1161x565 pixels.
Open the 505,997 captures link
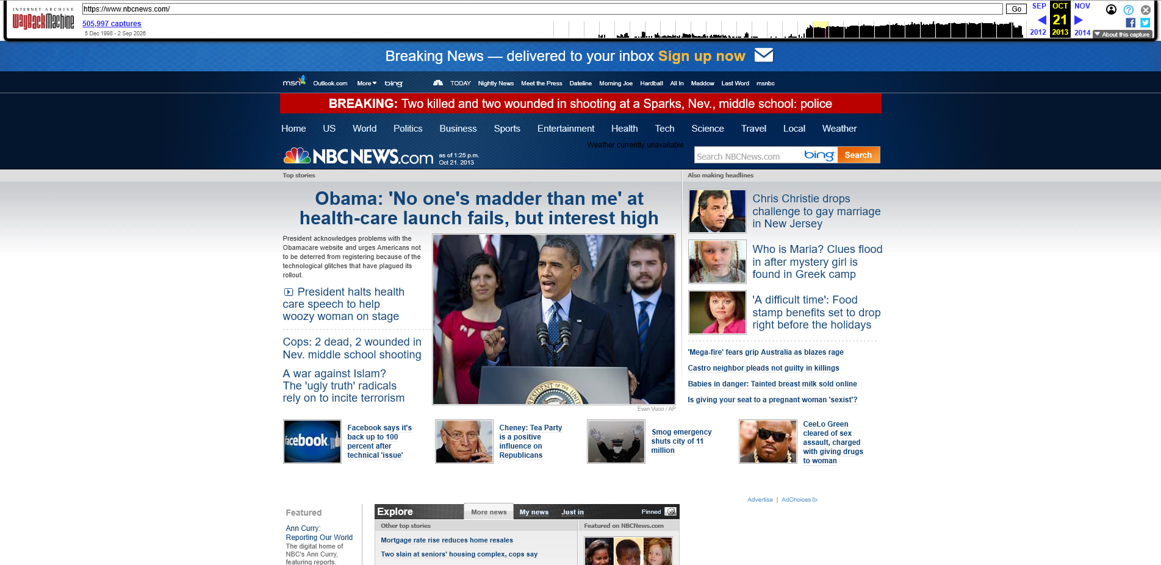(112, 24)
